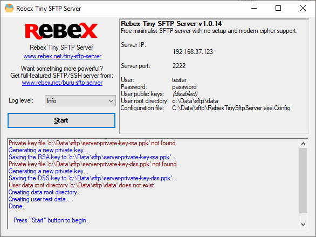Viewport: 316px width, 237px height.
Task: Click 'Saving the RSA key to' log line
Action: click(x=92, y=157)
